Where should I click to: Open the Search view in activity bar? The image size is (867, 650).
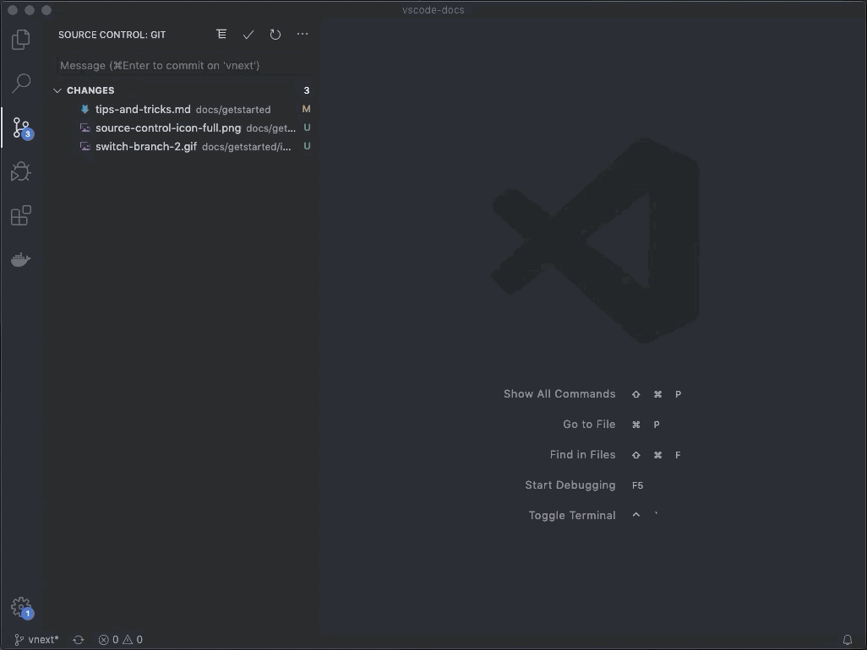click(21, 84)
